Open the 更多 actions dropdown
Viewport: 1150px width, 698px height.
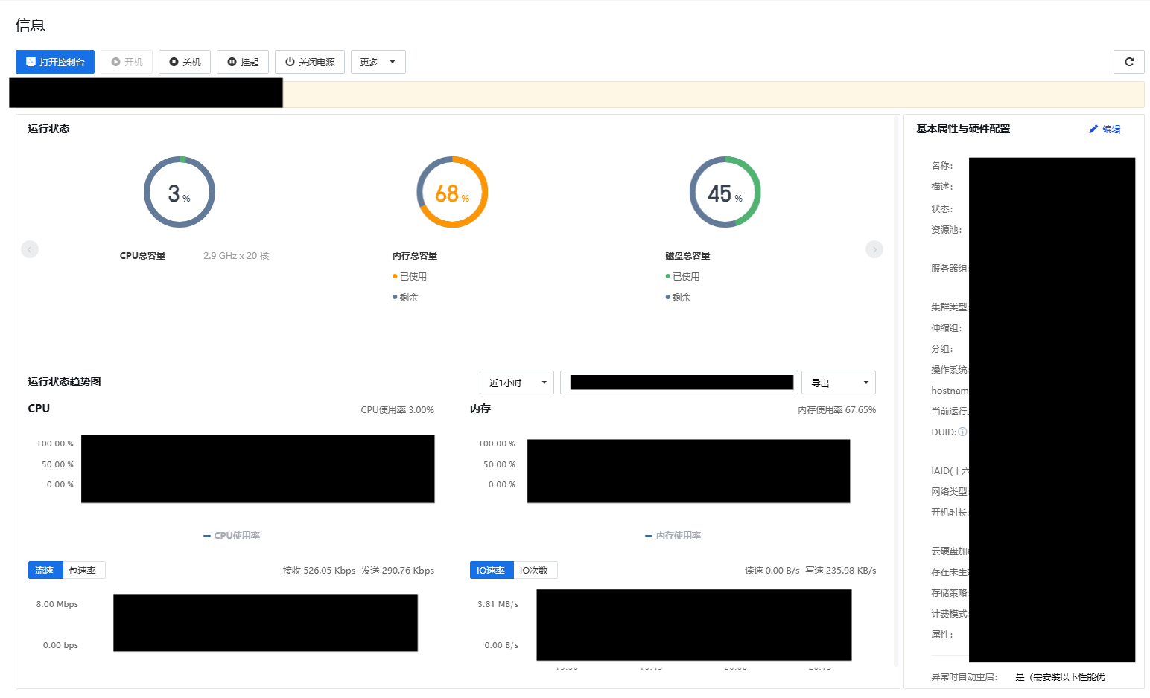378,62
